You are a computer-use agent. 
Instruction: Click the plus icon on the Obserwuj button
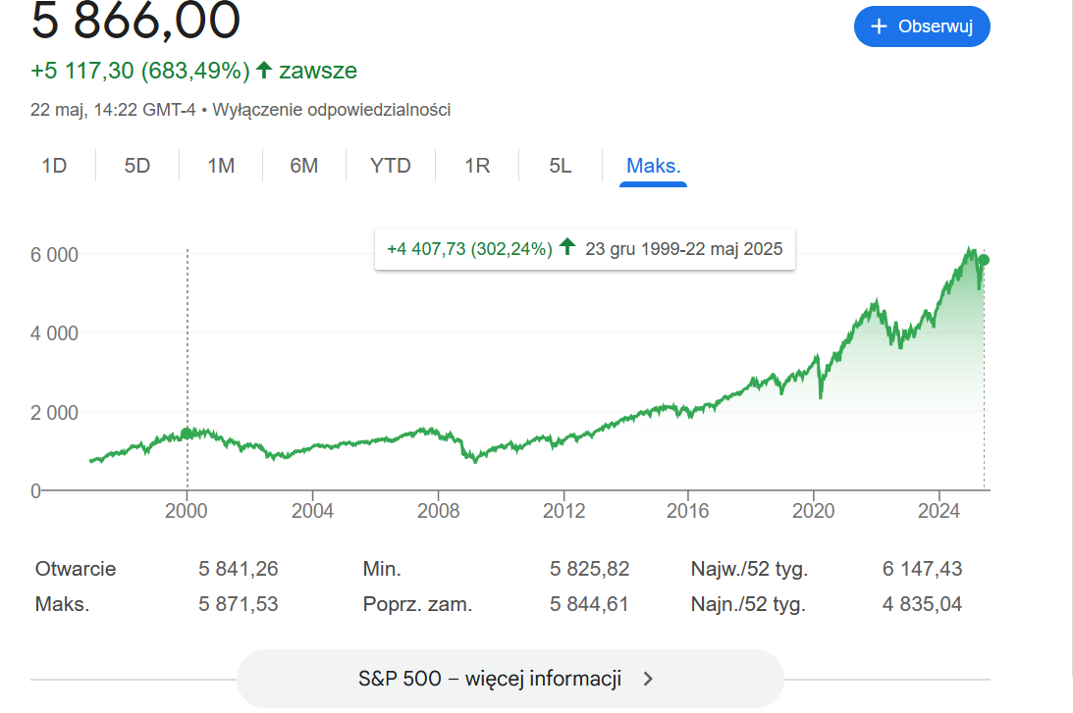(x=880, y=26)
